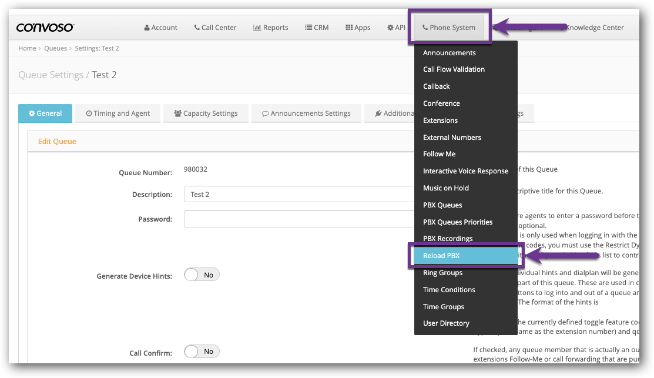This screenshot has height=378, width=654.
Task: Open Ring Groups in the Phone System menu
Action: click(x=443, y=272)
